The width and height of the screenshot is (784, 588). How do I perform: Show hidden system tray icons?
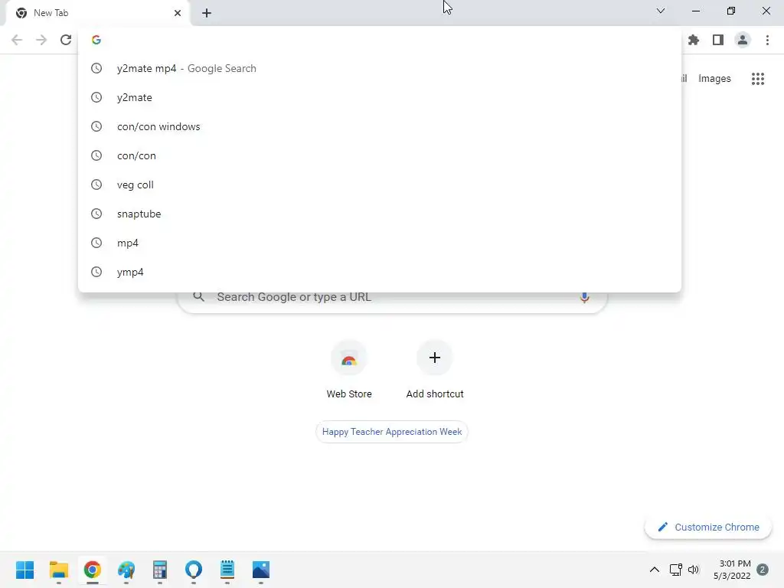tap(654, 570)
